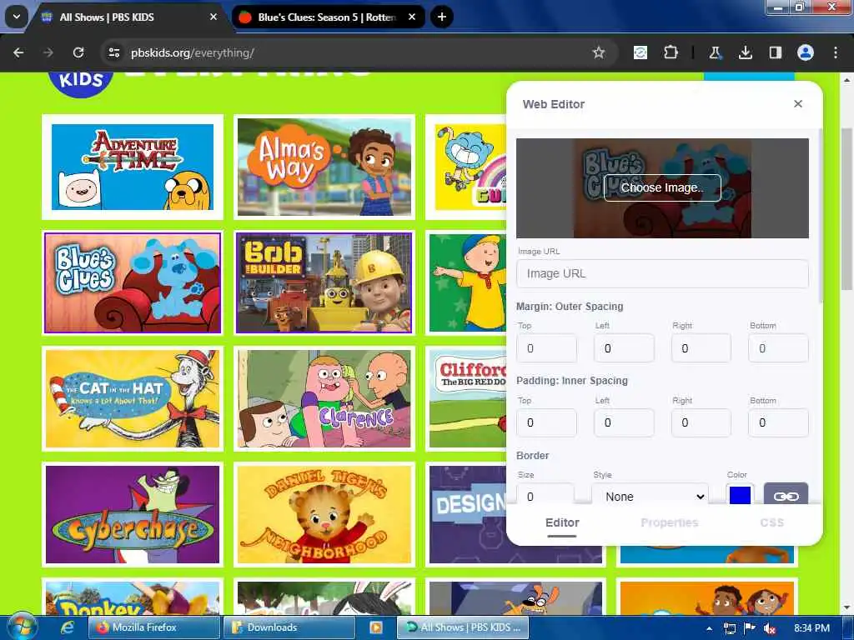
Task: Click the Padding Bottom field
Action: (x=778, y=422)
